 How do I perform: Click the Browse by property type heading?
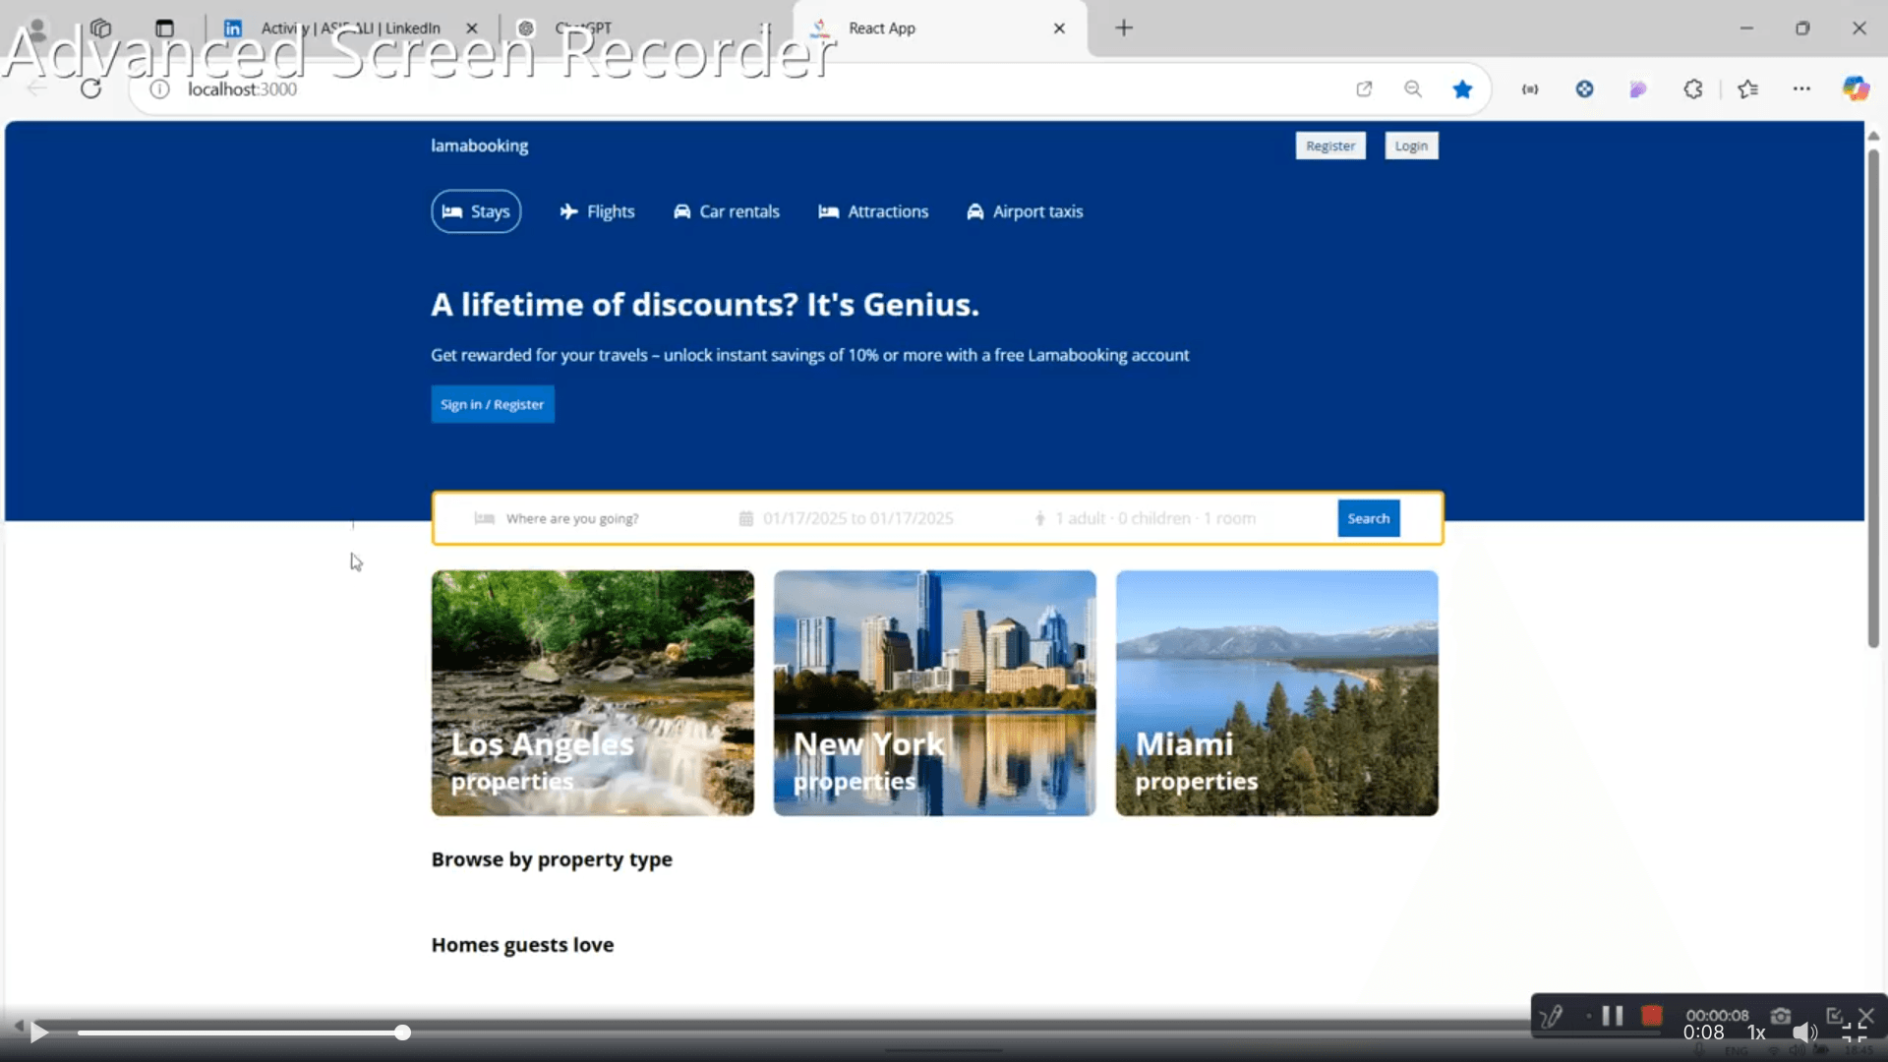(552, 859)
